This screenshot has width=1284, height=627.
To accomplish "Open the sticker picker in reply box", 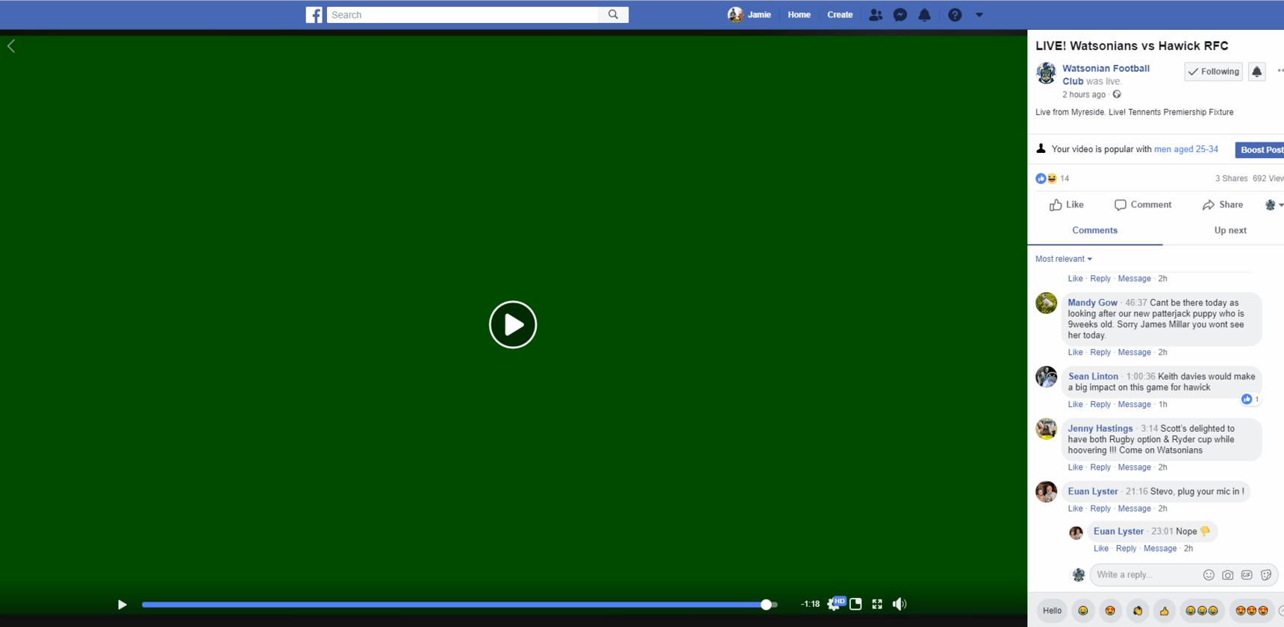I will 1266,575.
